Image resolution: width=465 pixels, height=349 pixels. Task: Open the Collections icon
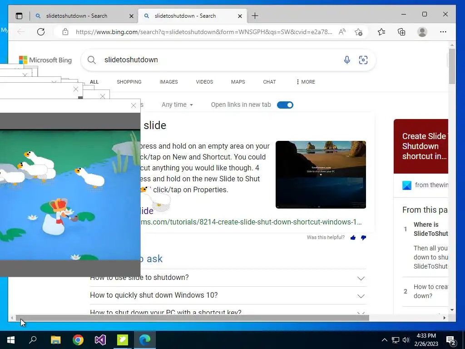click(401, 32)
